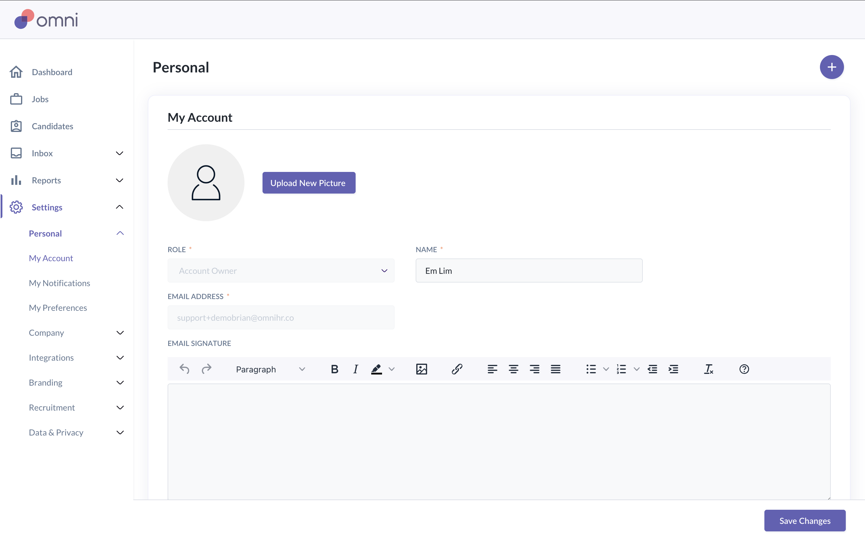The width and height of the screenshot is (865, 541).
Task: Toggle bold formatting in signature toolbar
Action: [334, 369]
